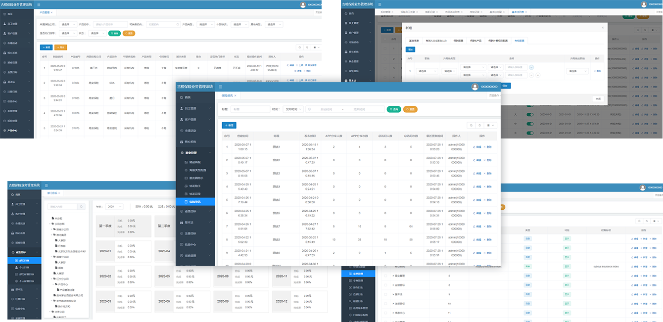
Task: Toggle the switch in the row dated 2019-11-28 13:58:39
Action: pyautogui.click(x=530, y=114)
